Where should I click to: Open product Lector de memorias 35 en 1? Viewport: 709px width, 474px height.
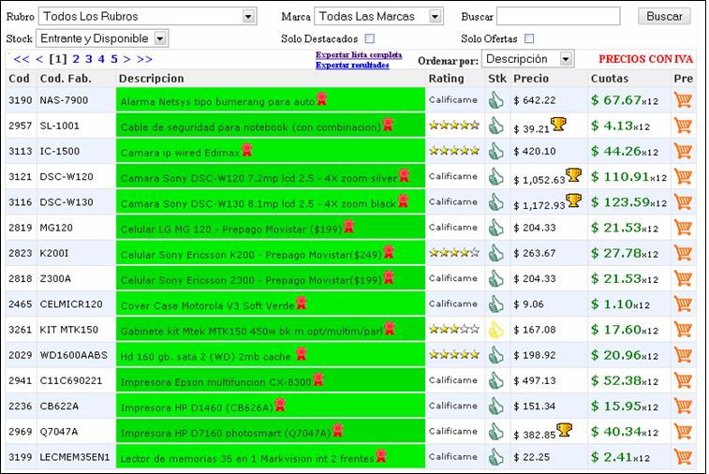247,459
